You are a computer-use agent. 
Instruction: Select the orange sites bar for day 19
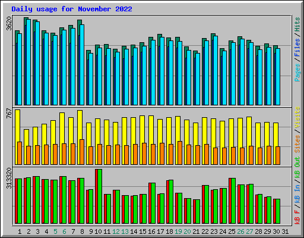click(180, 153)
